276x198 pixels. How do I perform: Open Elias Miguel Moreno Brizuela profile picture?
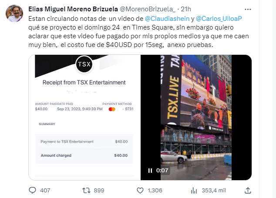click(14, 13)
